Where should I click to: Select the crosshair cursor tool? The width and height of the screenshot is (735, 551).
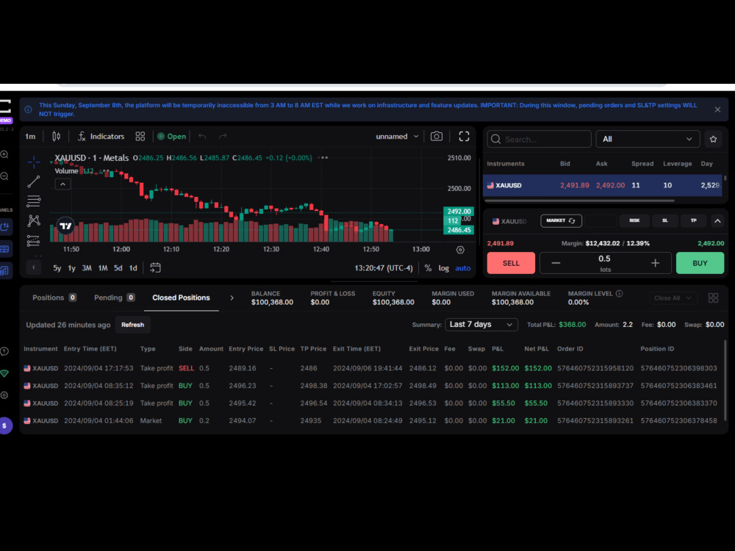[33, 162]
